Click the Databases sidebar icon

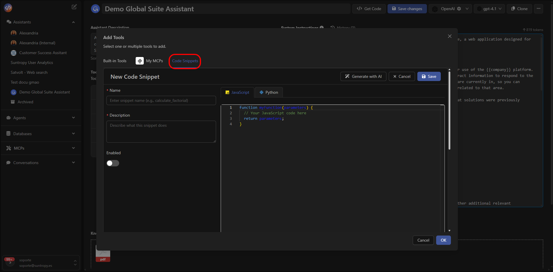tap(9, 133)
